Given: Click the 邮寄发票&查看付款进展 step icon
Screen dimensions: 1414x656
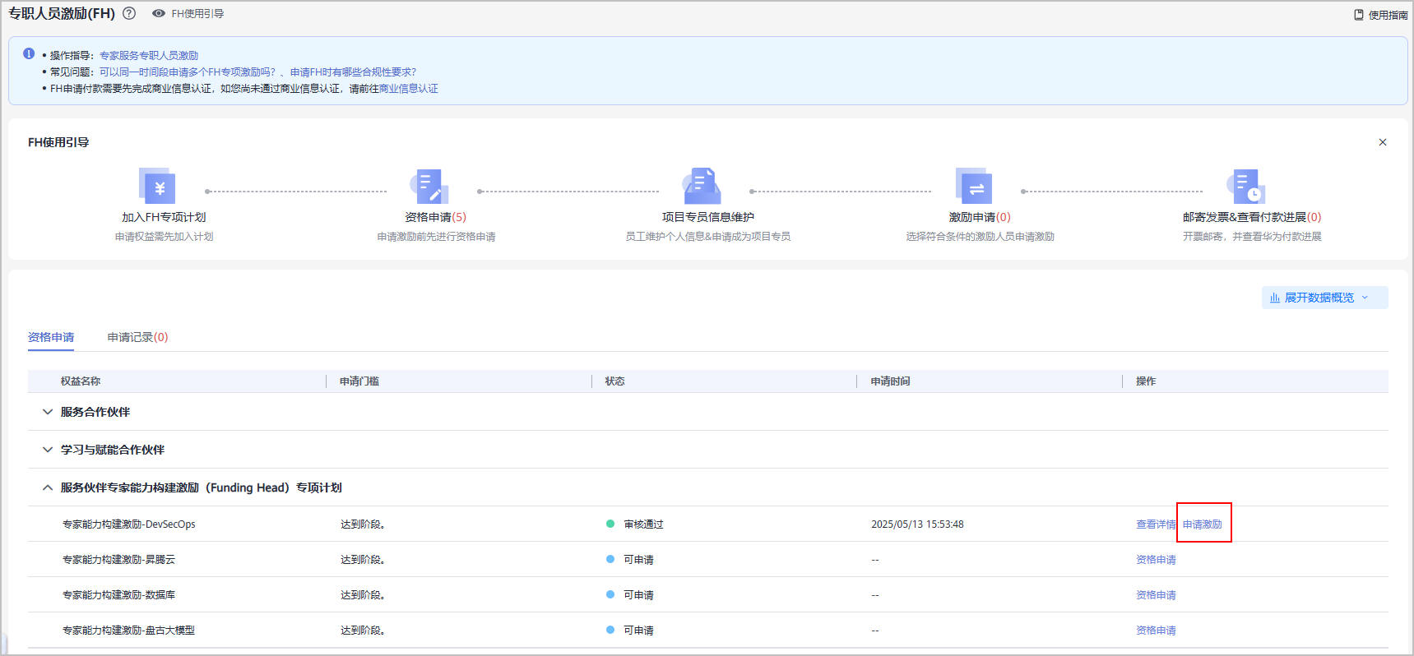Looking at the screenshot, I should (1246, 186).
